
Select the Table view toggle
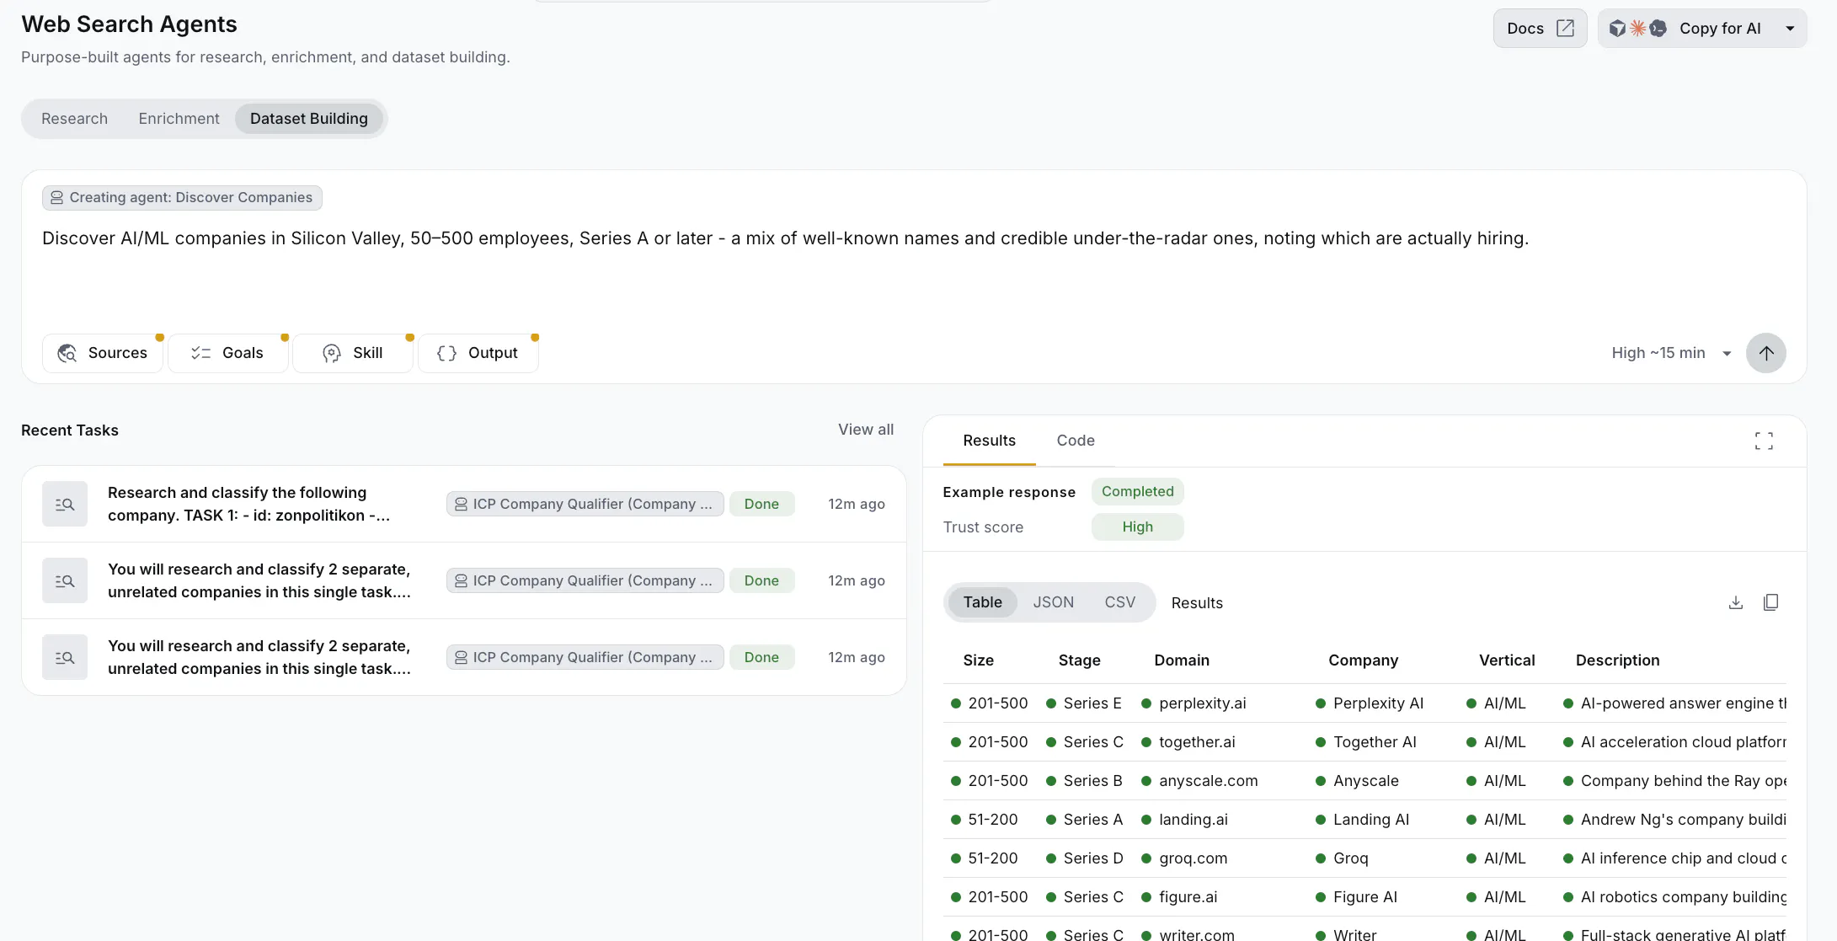[982, 602]
